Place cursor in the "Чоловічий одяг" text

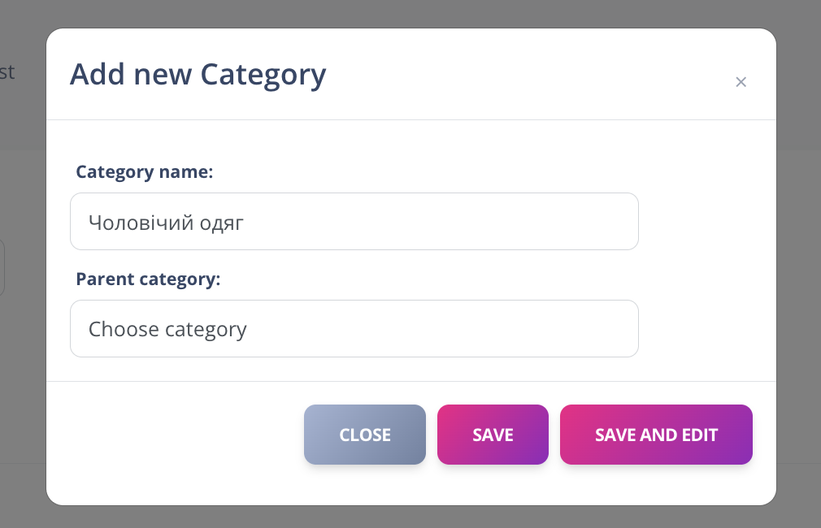[166, 222]
